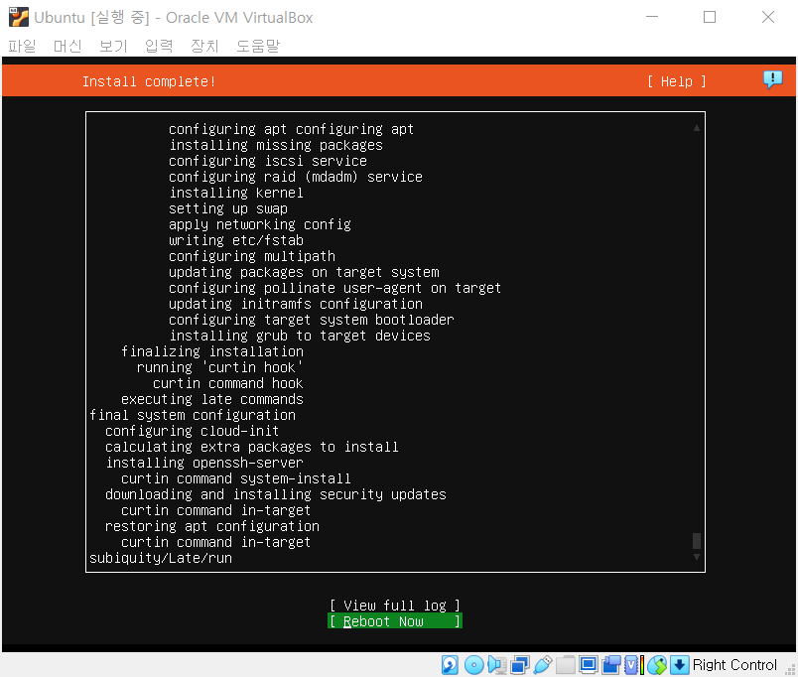Click the log scrollbar up arrow
Image resolution: width=798 pixels, height=677 pixels.
(x=696, y=128)
